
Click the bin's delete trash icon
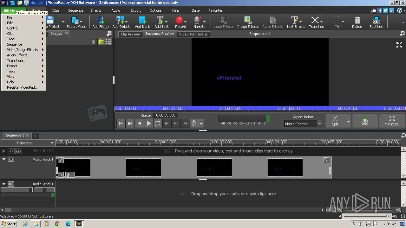pos(93,41)
